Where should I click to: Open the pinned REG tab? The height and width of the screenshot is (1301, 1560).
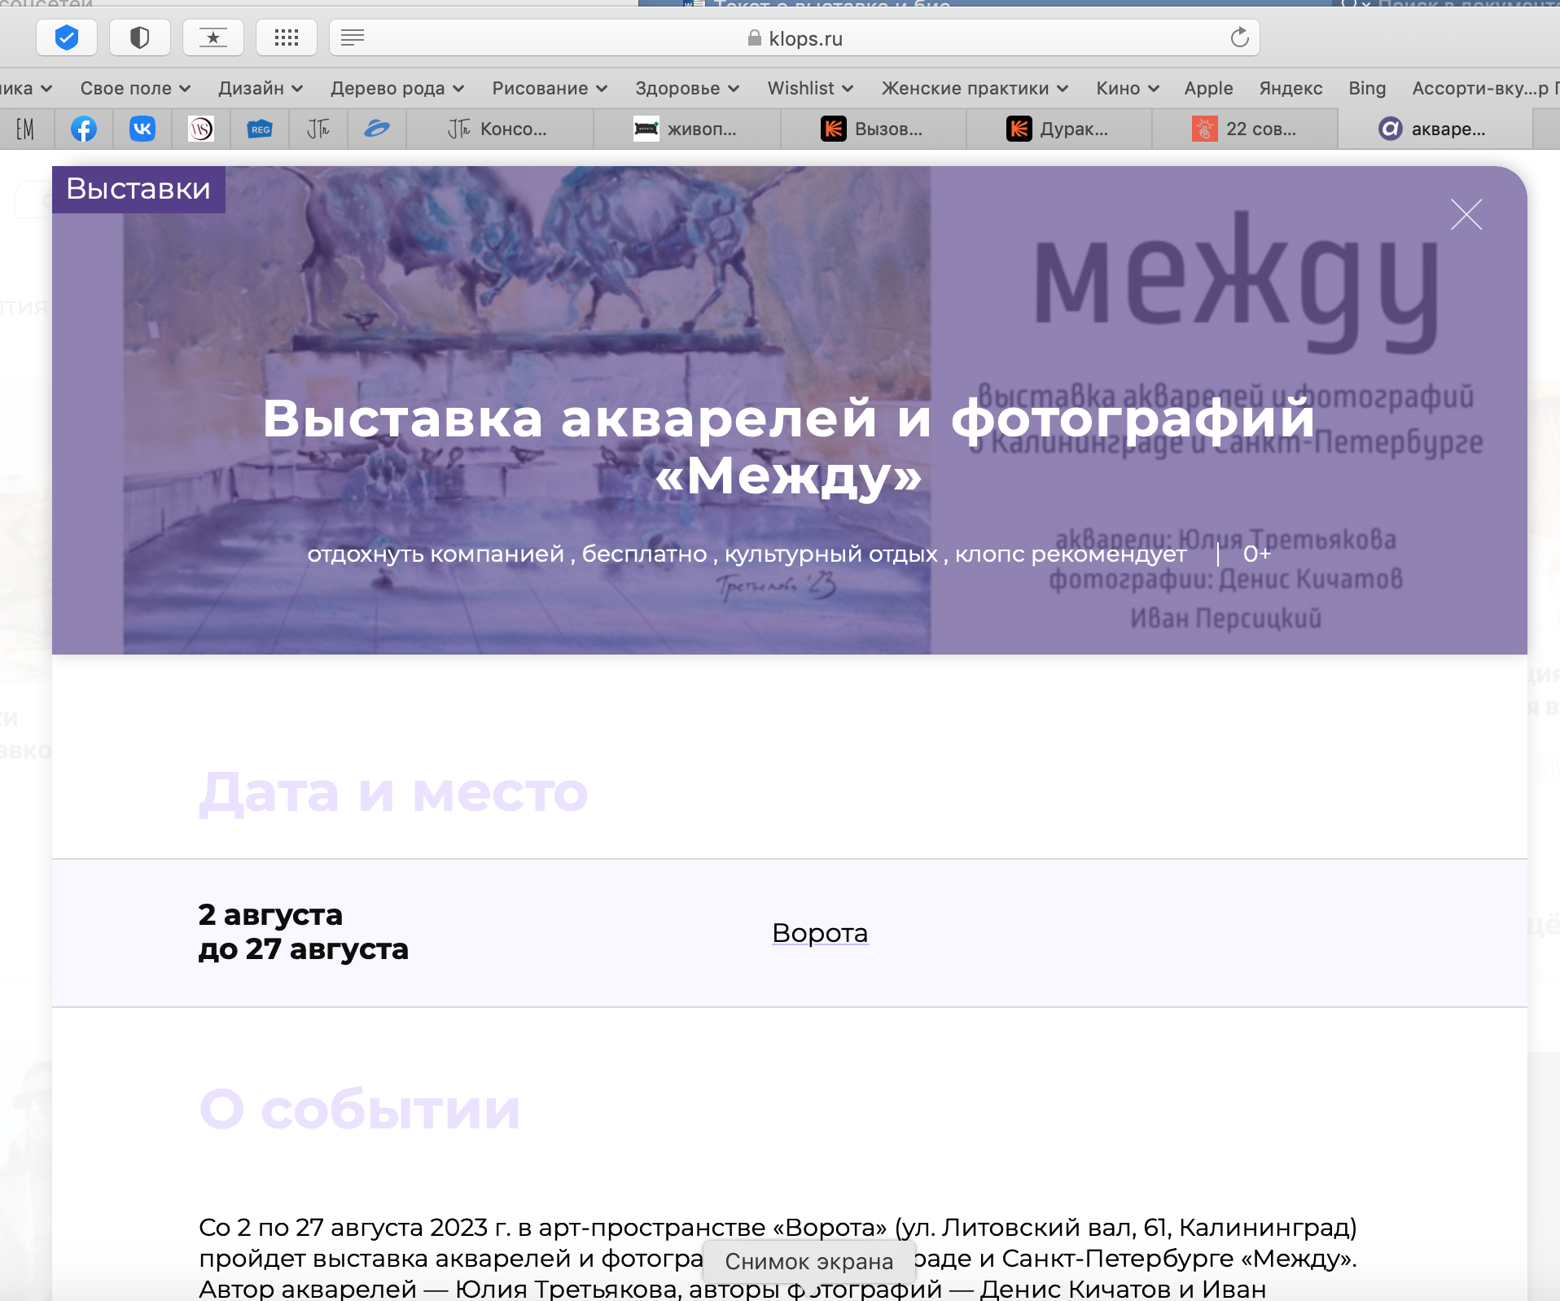point(260,129)
